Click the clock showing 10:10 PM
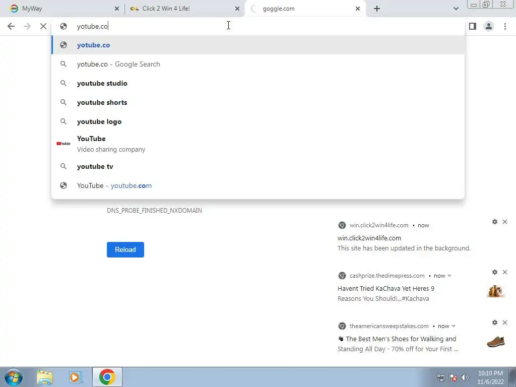516x387 pixels. point(490,377)
